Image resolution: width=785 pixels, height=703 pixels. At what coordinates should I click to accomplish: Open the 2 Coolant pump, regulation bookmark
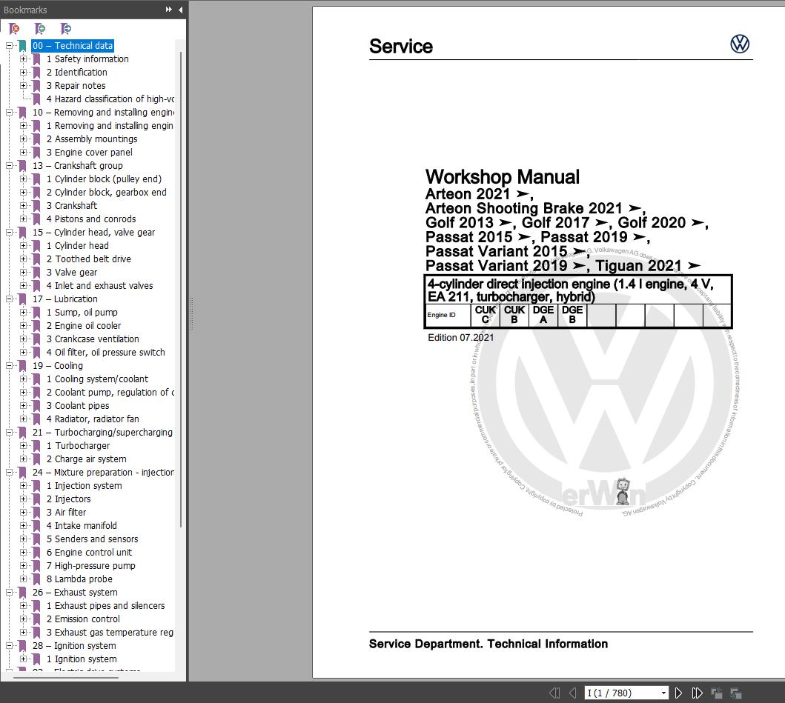pyautogui.click(x=110, y=393)
